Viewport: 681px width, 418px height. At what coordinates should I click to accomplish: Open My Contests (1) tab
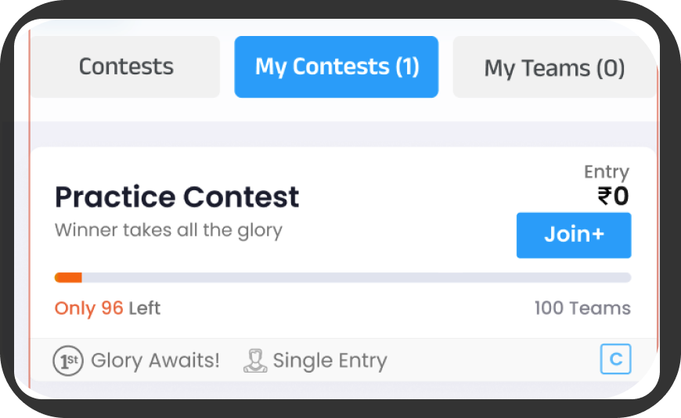(x=336, y=67)
